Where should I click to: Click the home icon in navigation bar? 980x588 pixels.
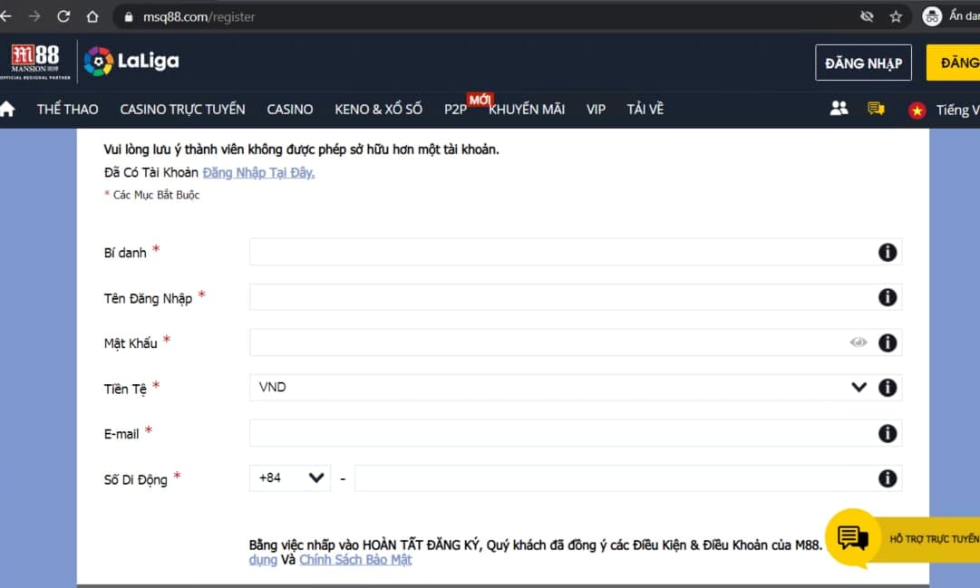(7, 110)
